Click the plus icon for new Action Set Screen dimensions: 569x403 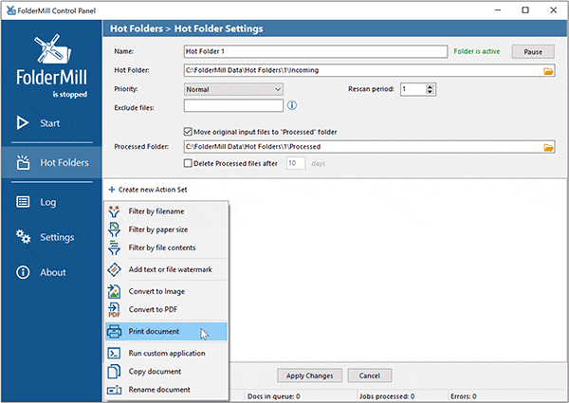112,190
